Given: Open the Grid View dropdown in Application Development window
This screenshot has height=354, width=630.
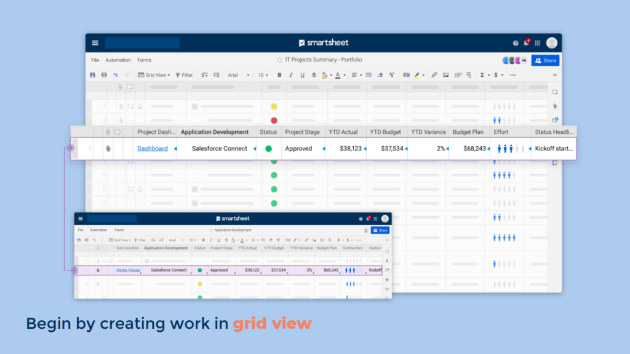Looking at the screenshot, I should 120,240.
